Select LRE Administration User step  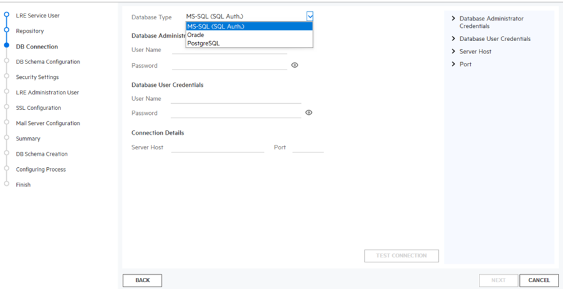(47, 93)
